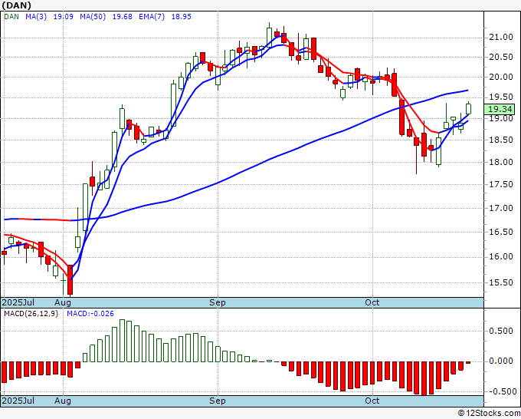Click the last small red MACD bar

468,362
